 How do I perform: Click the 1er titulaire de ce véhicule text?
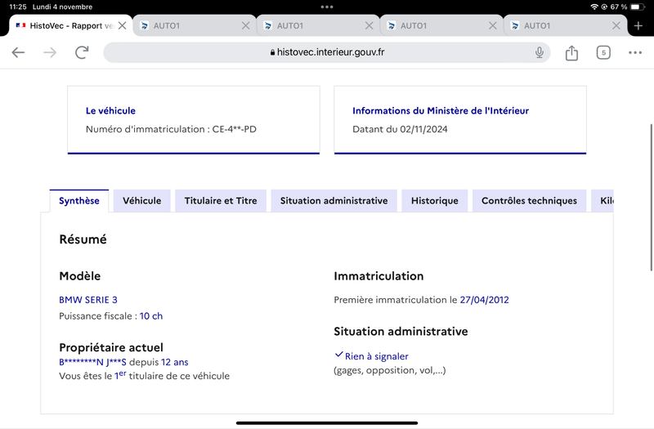coord(172,376)
